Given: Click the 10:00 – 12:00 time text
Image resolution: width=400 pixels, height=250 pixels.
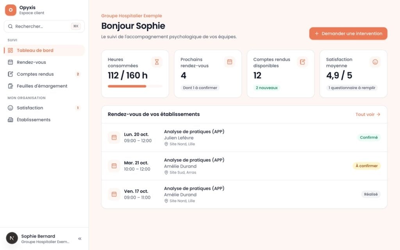Looking at the screenshot, I should [137, 169].
